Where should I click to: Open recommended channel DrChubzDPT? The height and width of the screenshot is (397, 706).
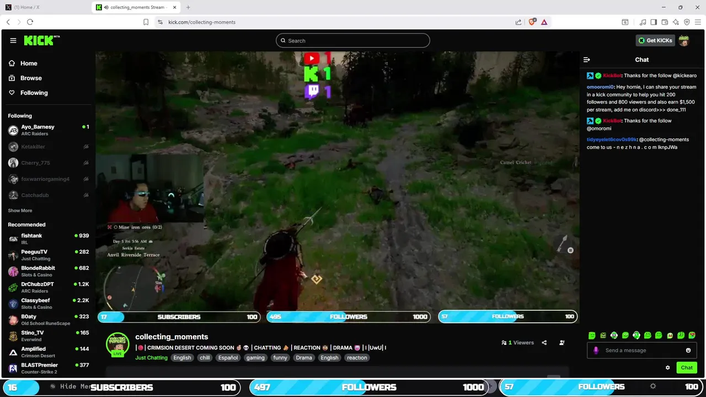(x=48, y=287)
